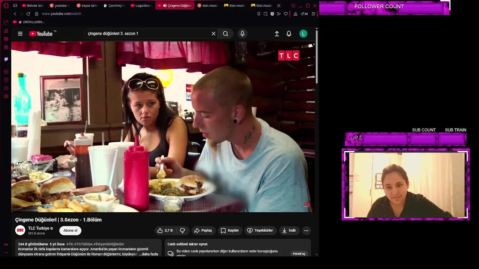Open the player/send arrow icon in the address bar

coord(279,14)
